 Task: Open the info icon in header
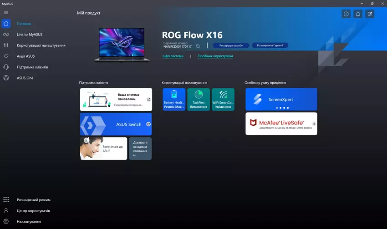[x=346, y=14]
